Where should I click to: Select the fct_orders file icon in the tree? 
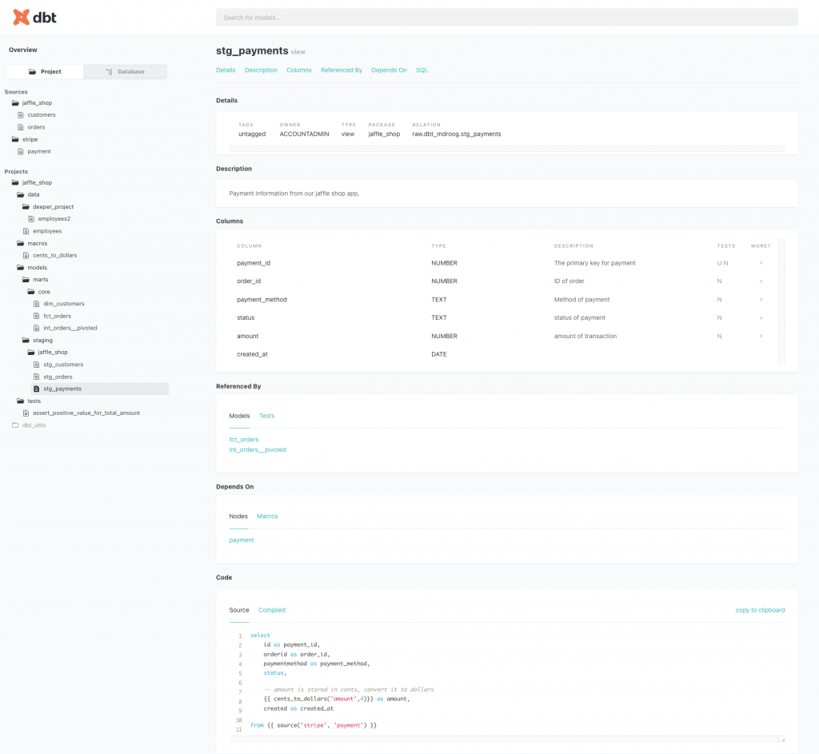tap(36, 316)
